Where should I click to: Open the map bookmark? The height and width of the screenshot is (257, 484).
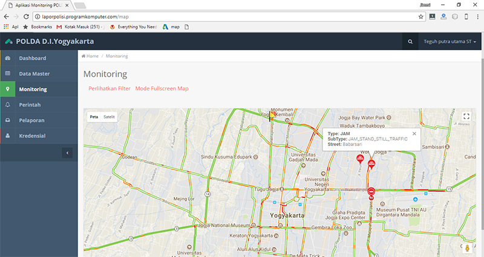click(171, 27)
